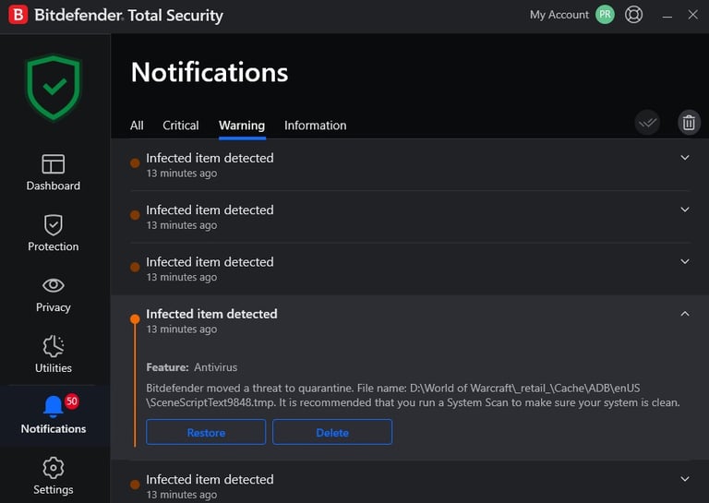Screen dimensions: 709x503
Task: Open the support lifebuoy icon
Action: (633, 15)
